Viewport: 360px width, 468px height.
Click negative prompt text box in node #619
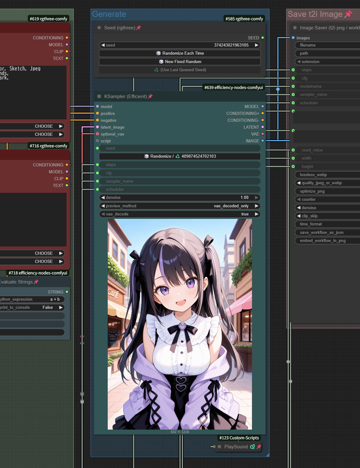[33, 92]
